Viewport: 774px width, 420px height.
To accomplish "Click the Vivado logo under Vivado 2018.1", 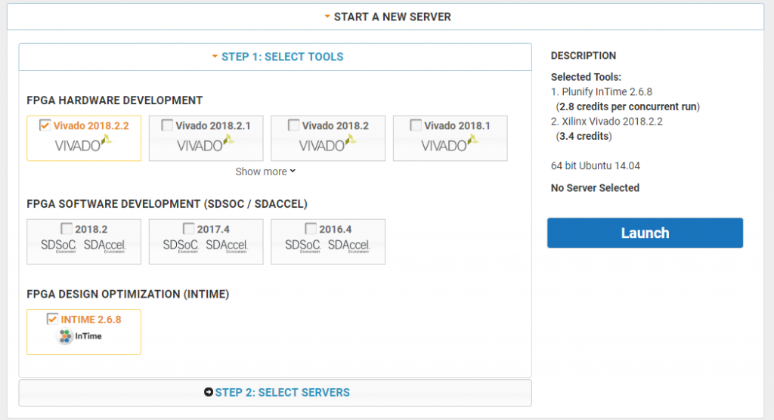I will 450,144.
